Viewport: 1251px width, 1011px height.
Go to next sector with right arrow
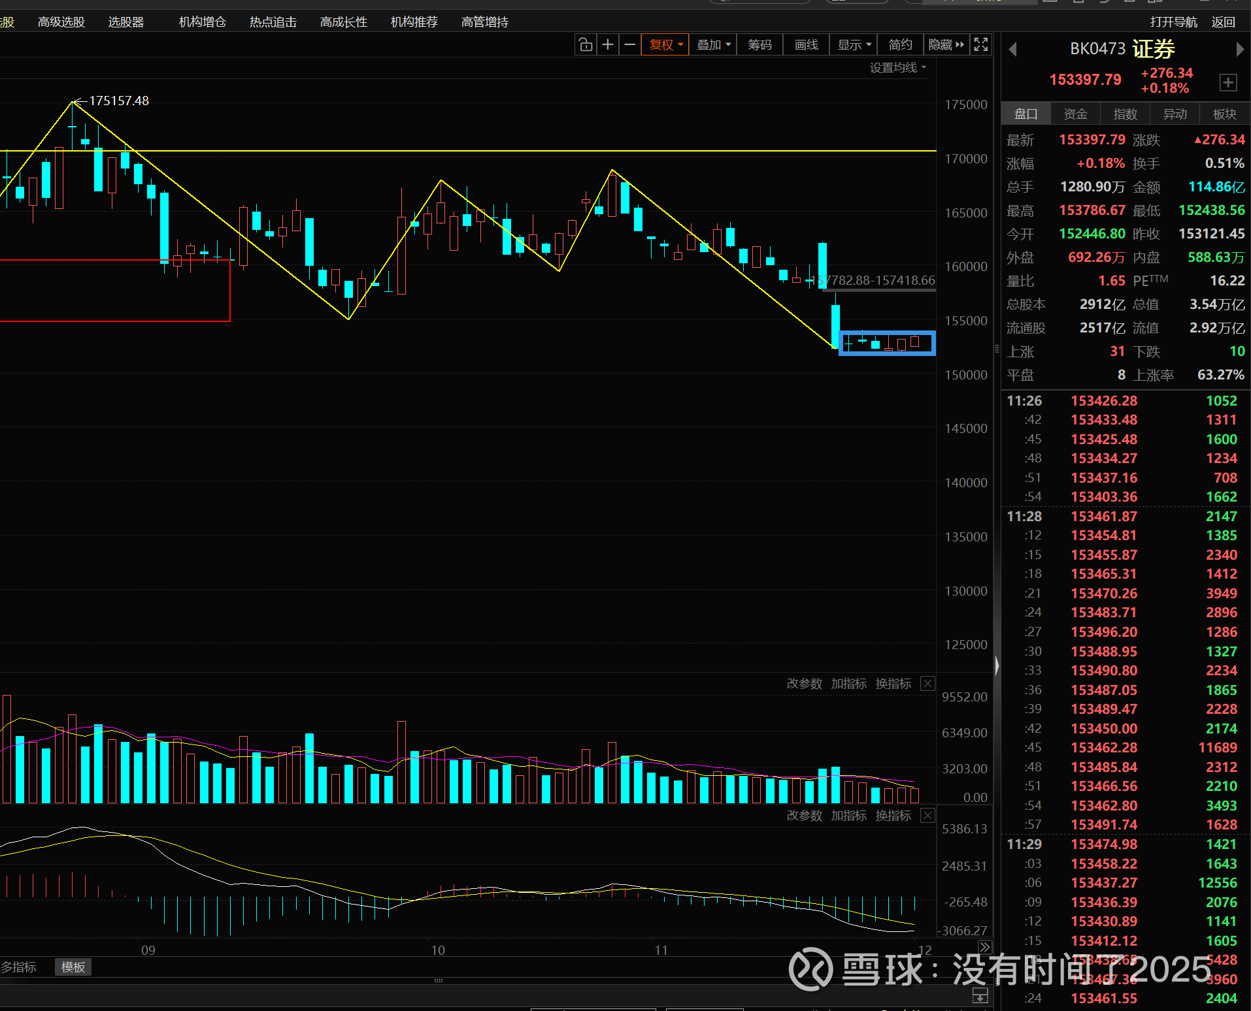1240,50
